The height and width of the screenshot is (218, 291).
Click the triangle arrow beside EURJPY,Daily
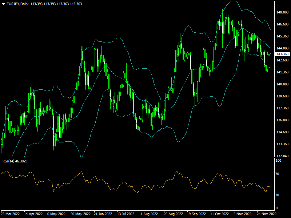click(3, 4)
